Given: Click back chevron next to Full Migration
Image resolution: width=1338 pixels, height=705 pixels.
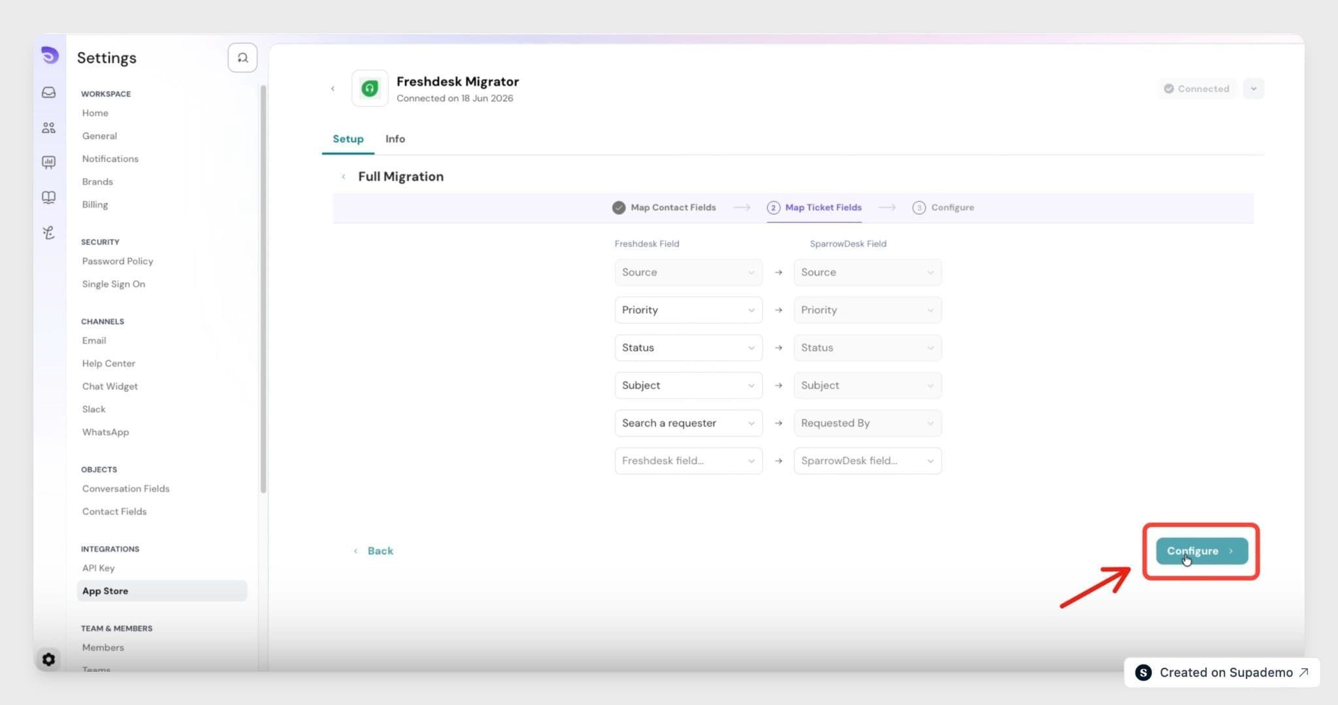Looking at the screenshot, I should pos(344,177).
